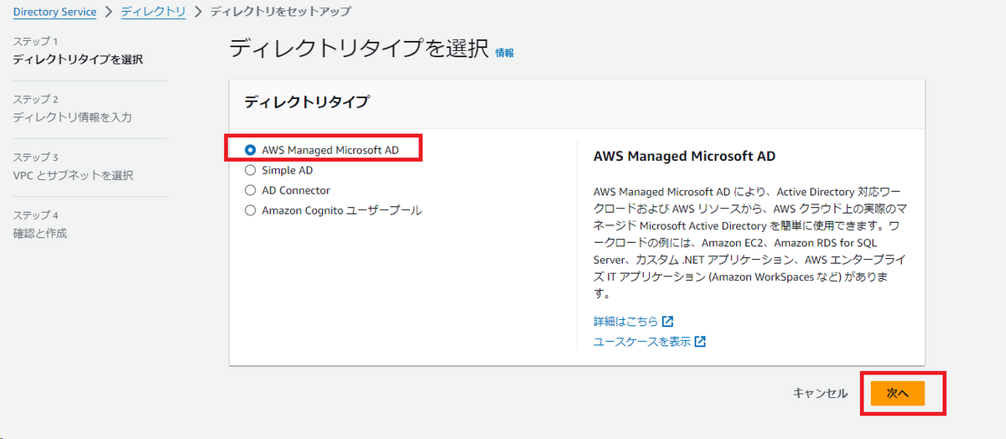Image resolution: width=1006 pixels, height=439 pixels.
Task: Select step 1 ディレクトリタイプを選択
Action: click(78, 59)
